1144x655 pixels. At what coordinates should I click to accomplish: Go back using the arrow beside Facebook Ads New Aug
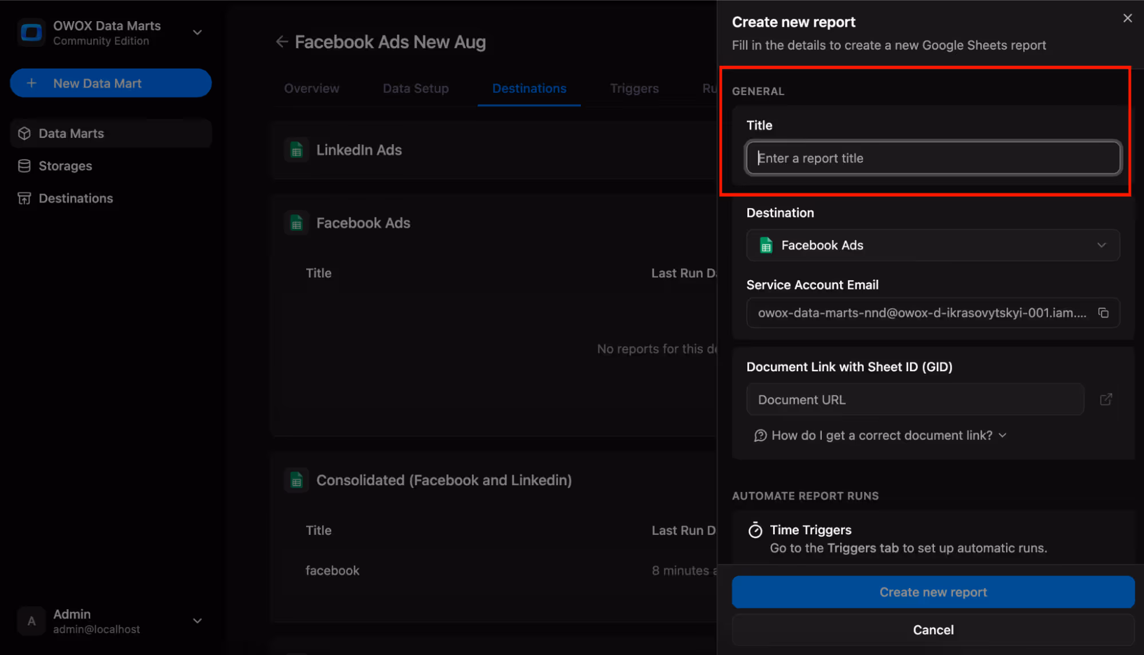[282, 42]
